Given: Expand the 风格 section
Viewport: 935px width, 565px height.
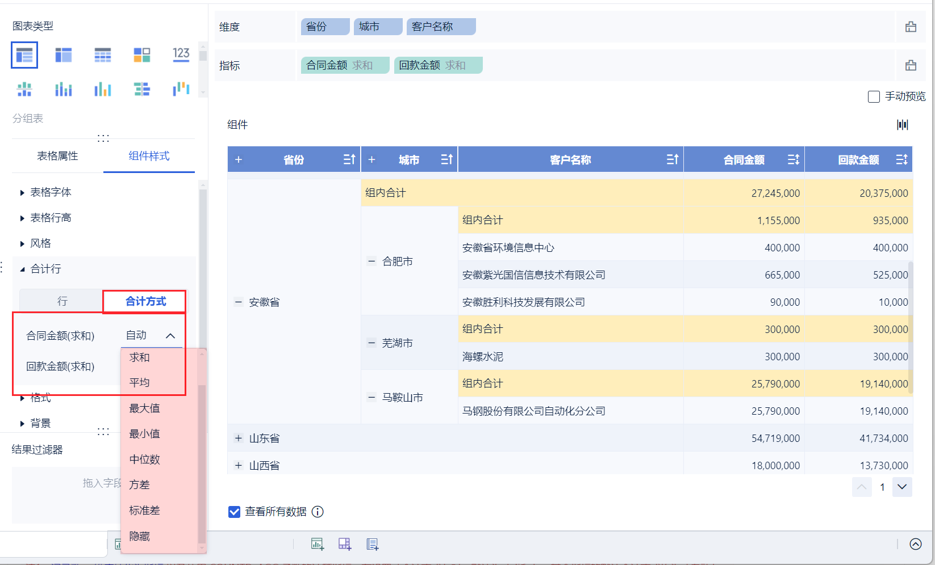Looking at the screenshot, I should (22, 244).
